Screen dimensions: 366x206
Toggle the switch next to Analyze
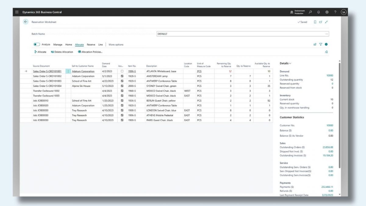click(37, 44)
